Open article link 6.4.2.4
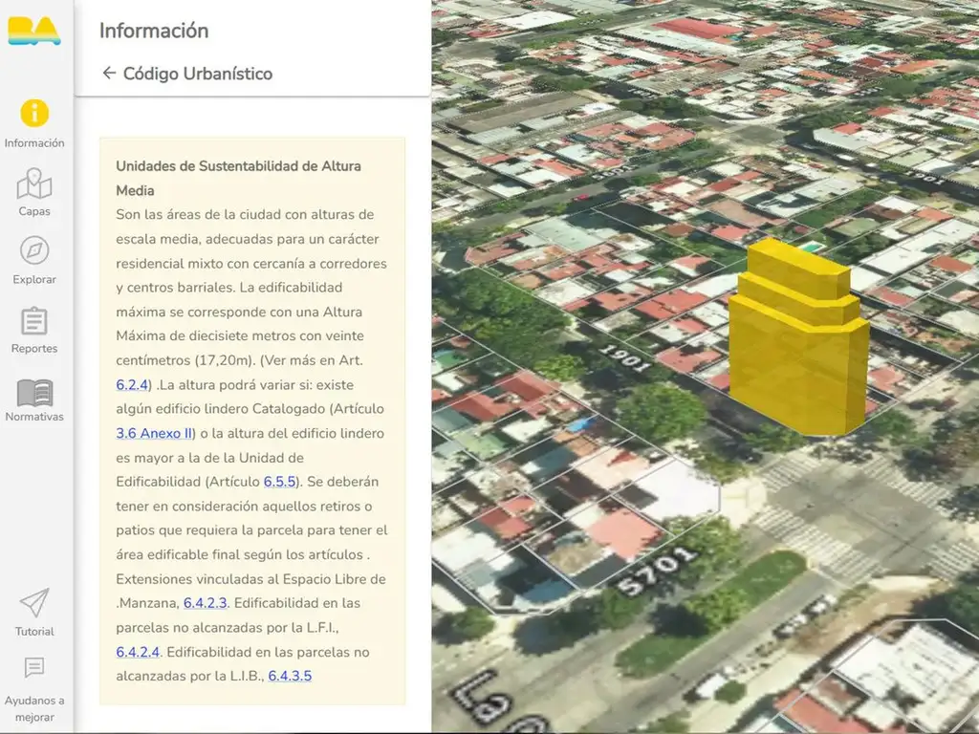 coord(138,652)
